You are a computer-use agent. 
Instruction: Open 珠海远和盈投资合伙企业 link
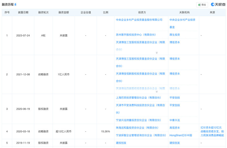coord(137,128)
